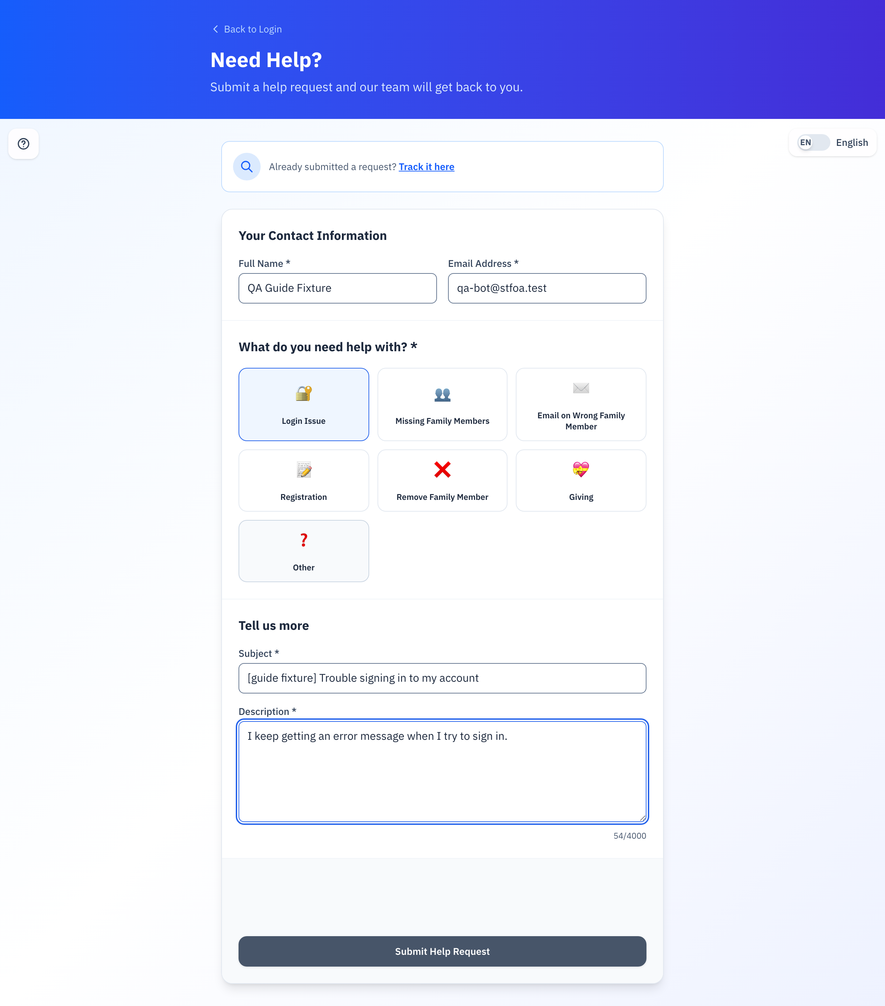
Task: Click the Missing Family Members people icon
Action: point(442,394)
